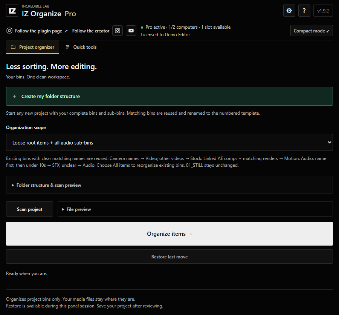Click the 'Less sorting. More editing.' heading

(x=52, y=67)
